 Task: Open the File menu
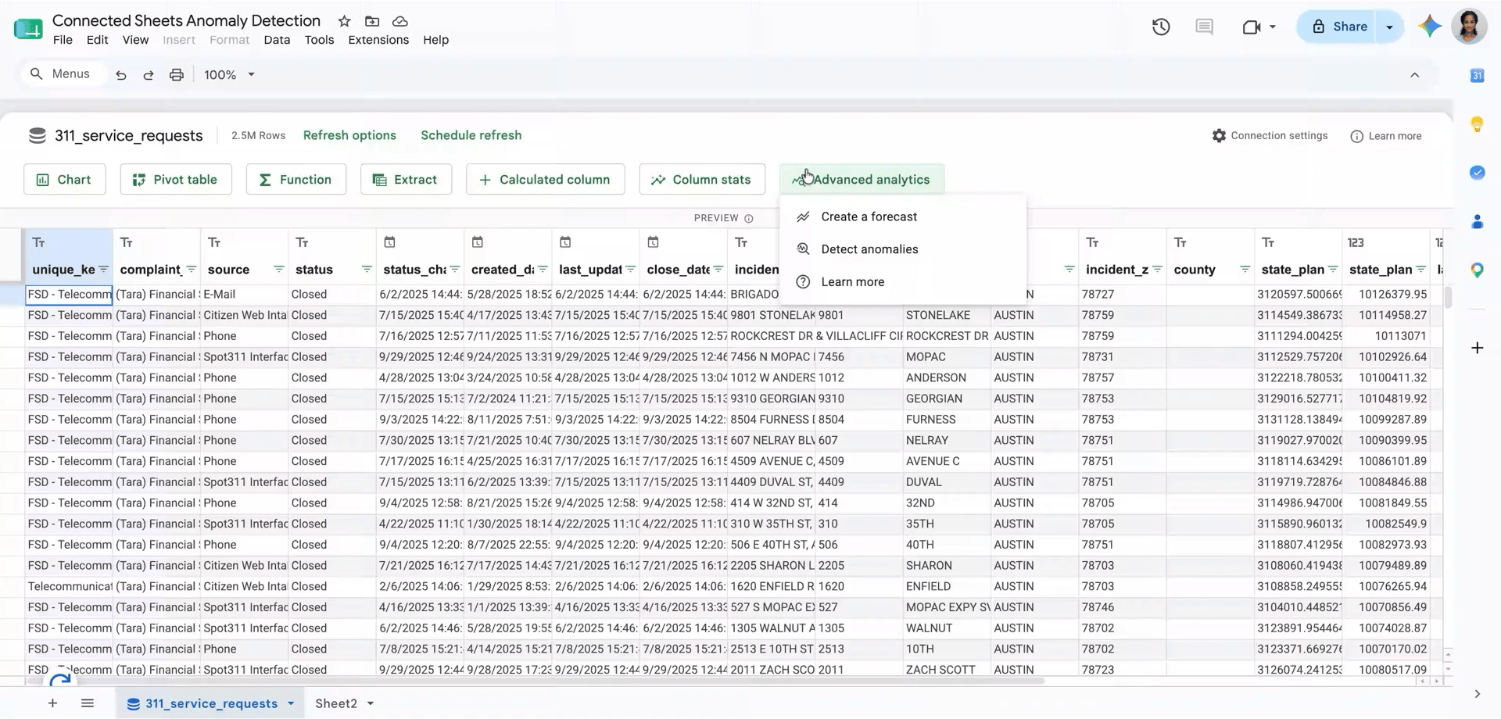tap(63, 40)
